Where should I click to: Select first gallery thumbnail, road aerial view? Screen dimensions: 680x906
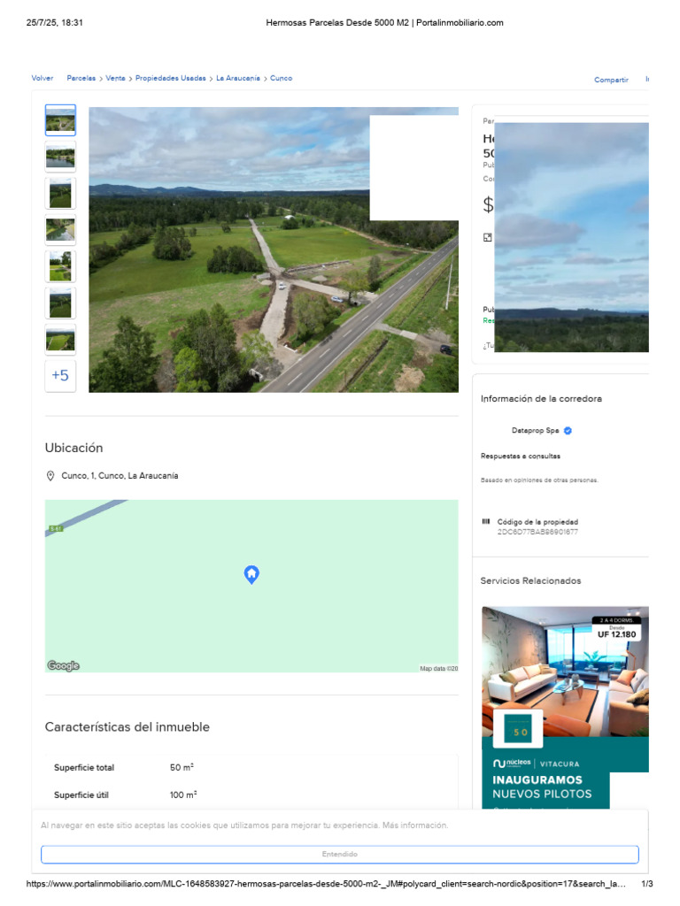point(60,120)
